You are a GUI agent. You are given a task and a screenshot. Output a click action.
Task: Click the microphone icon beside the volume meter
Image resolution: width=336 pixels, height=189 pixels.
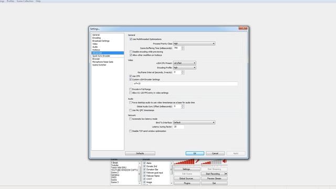point(197,161)
